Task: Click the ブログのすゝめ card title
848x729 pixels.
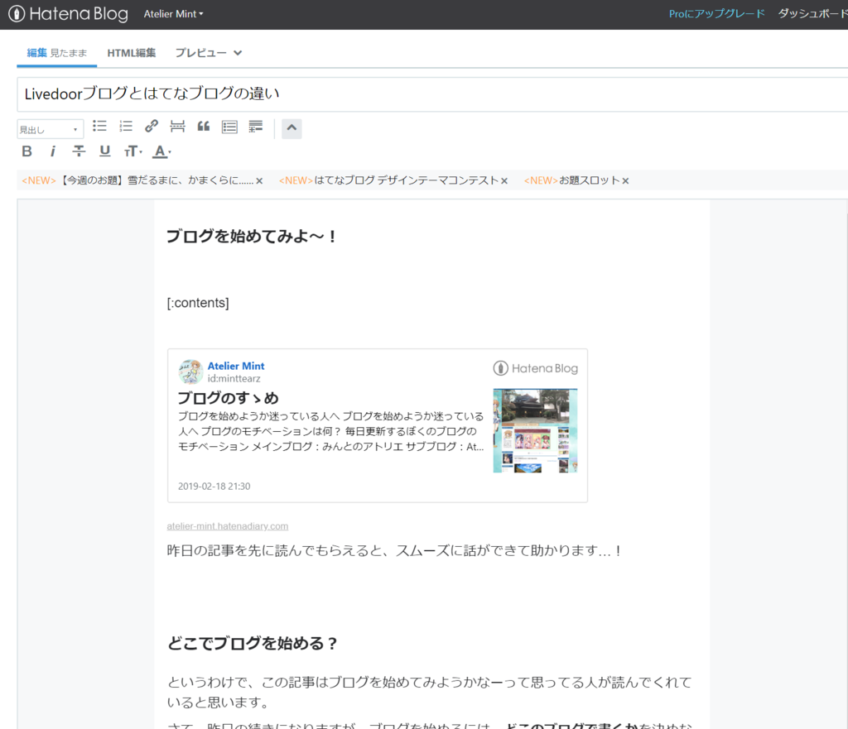Action: tap(229, 398)
